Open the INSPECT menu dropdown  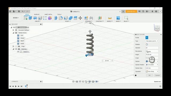110,21
